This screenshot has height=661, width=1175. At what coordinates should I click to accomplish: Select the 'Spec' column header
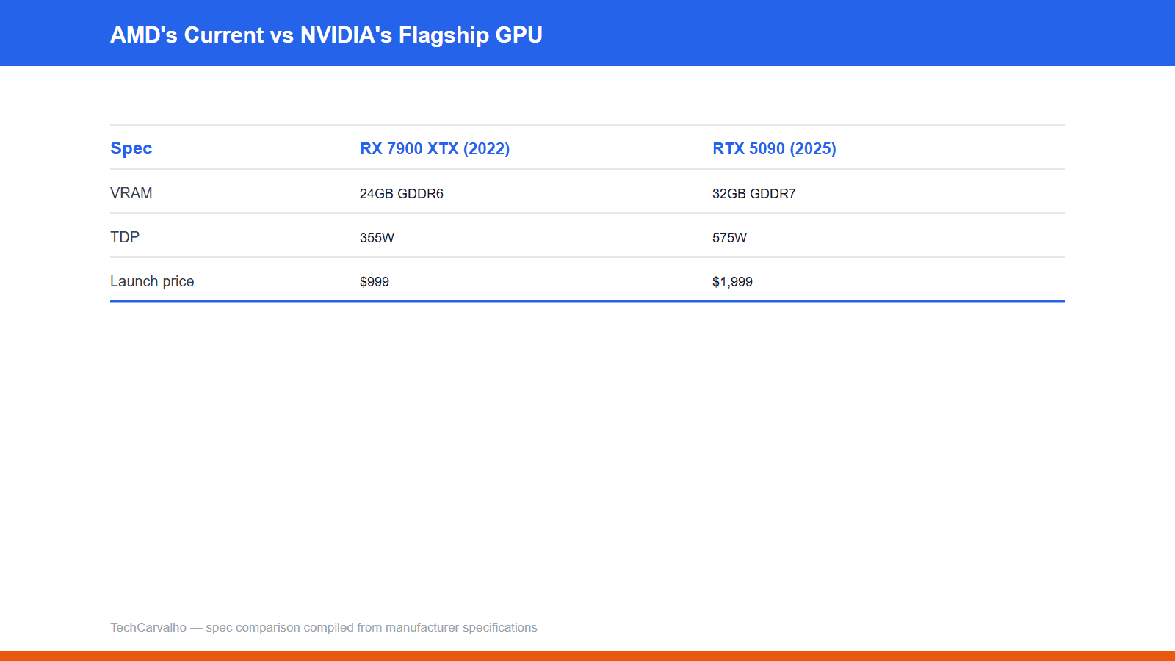(x=131, y=148)
